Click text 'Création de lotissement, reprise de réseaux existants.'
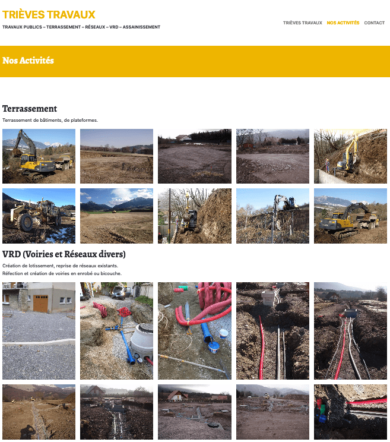 click(61, 266)
